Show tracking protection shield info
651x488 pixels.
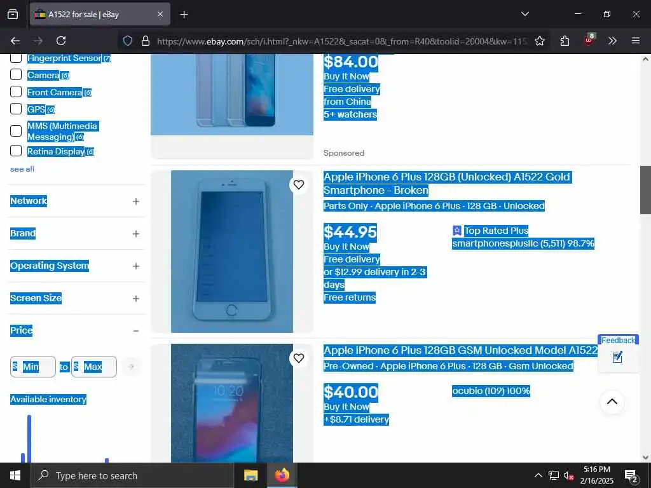coord(128,41)
